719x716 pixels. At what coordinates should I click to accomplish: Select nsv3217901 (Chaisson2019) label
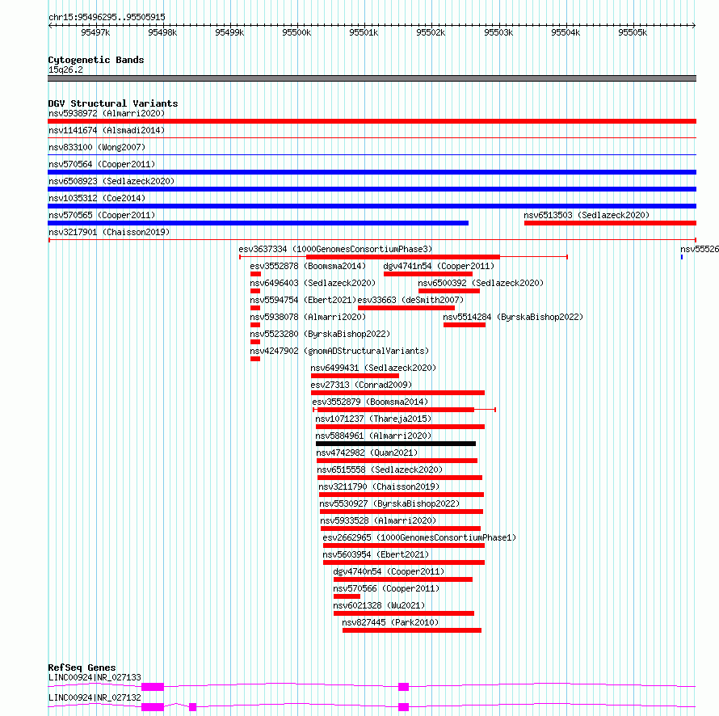[x=109, y=232]
